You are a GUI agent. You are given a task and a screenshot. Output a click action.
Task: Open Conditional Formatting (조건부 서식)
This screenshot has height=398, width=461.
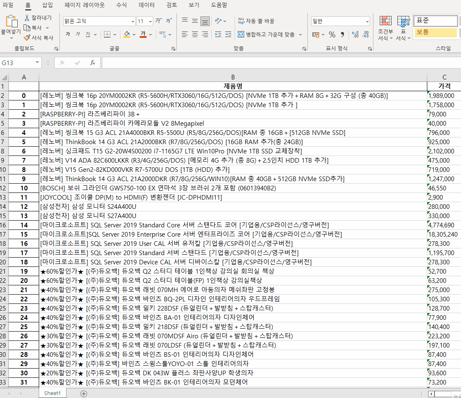[386, 29]
